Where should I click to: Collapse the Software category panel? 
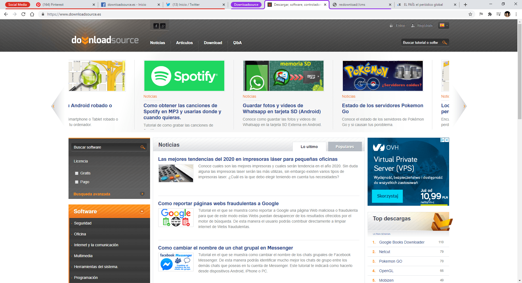[142, 211]
